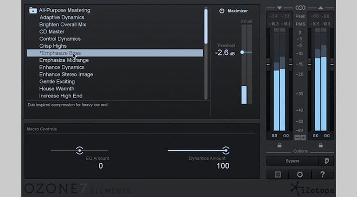Click the stereo link icon above Peak

(x=300, y=8)
